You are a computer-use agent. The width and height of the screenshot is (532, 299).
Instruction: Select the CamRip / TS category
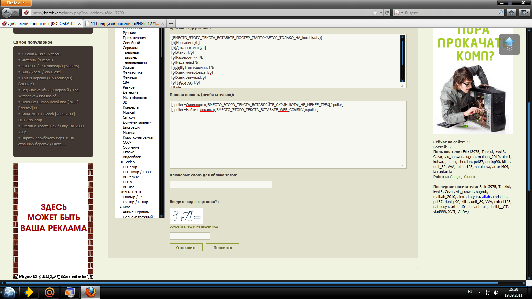tap(133, 197)
